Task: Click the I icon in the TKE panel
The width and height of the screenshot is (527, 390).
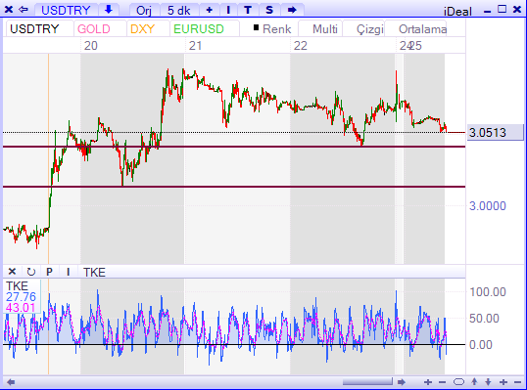Action: tap(69, 272)
